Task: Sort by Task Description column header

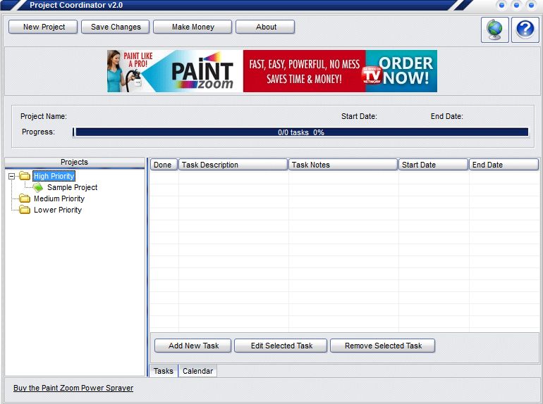Action: point(233,165)
